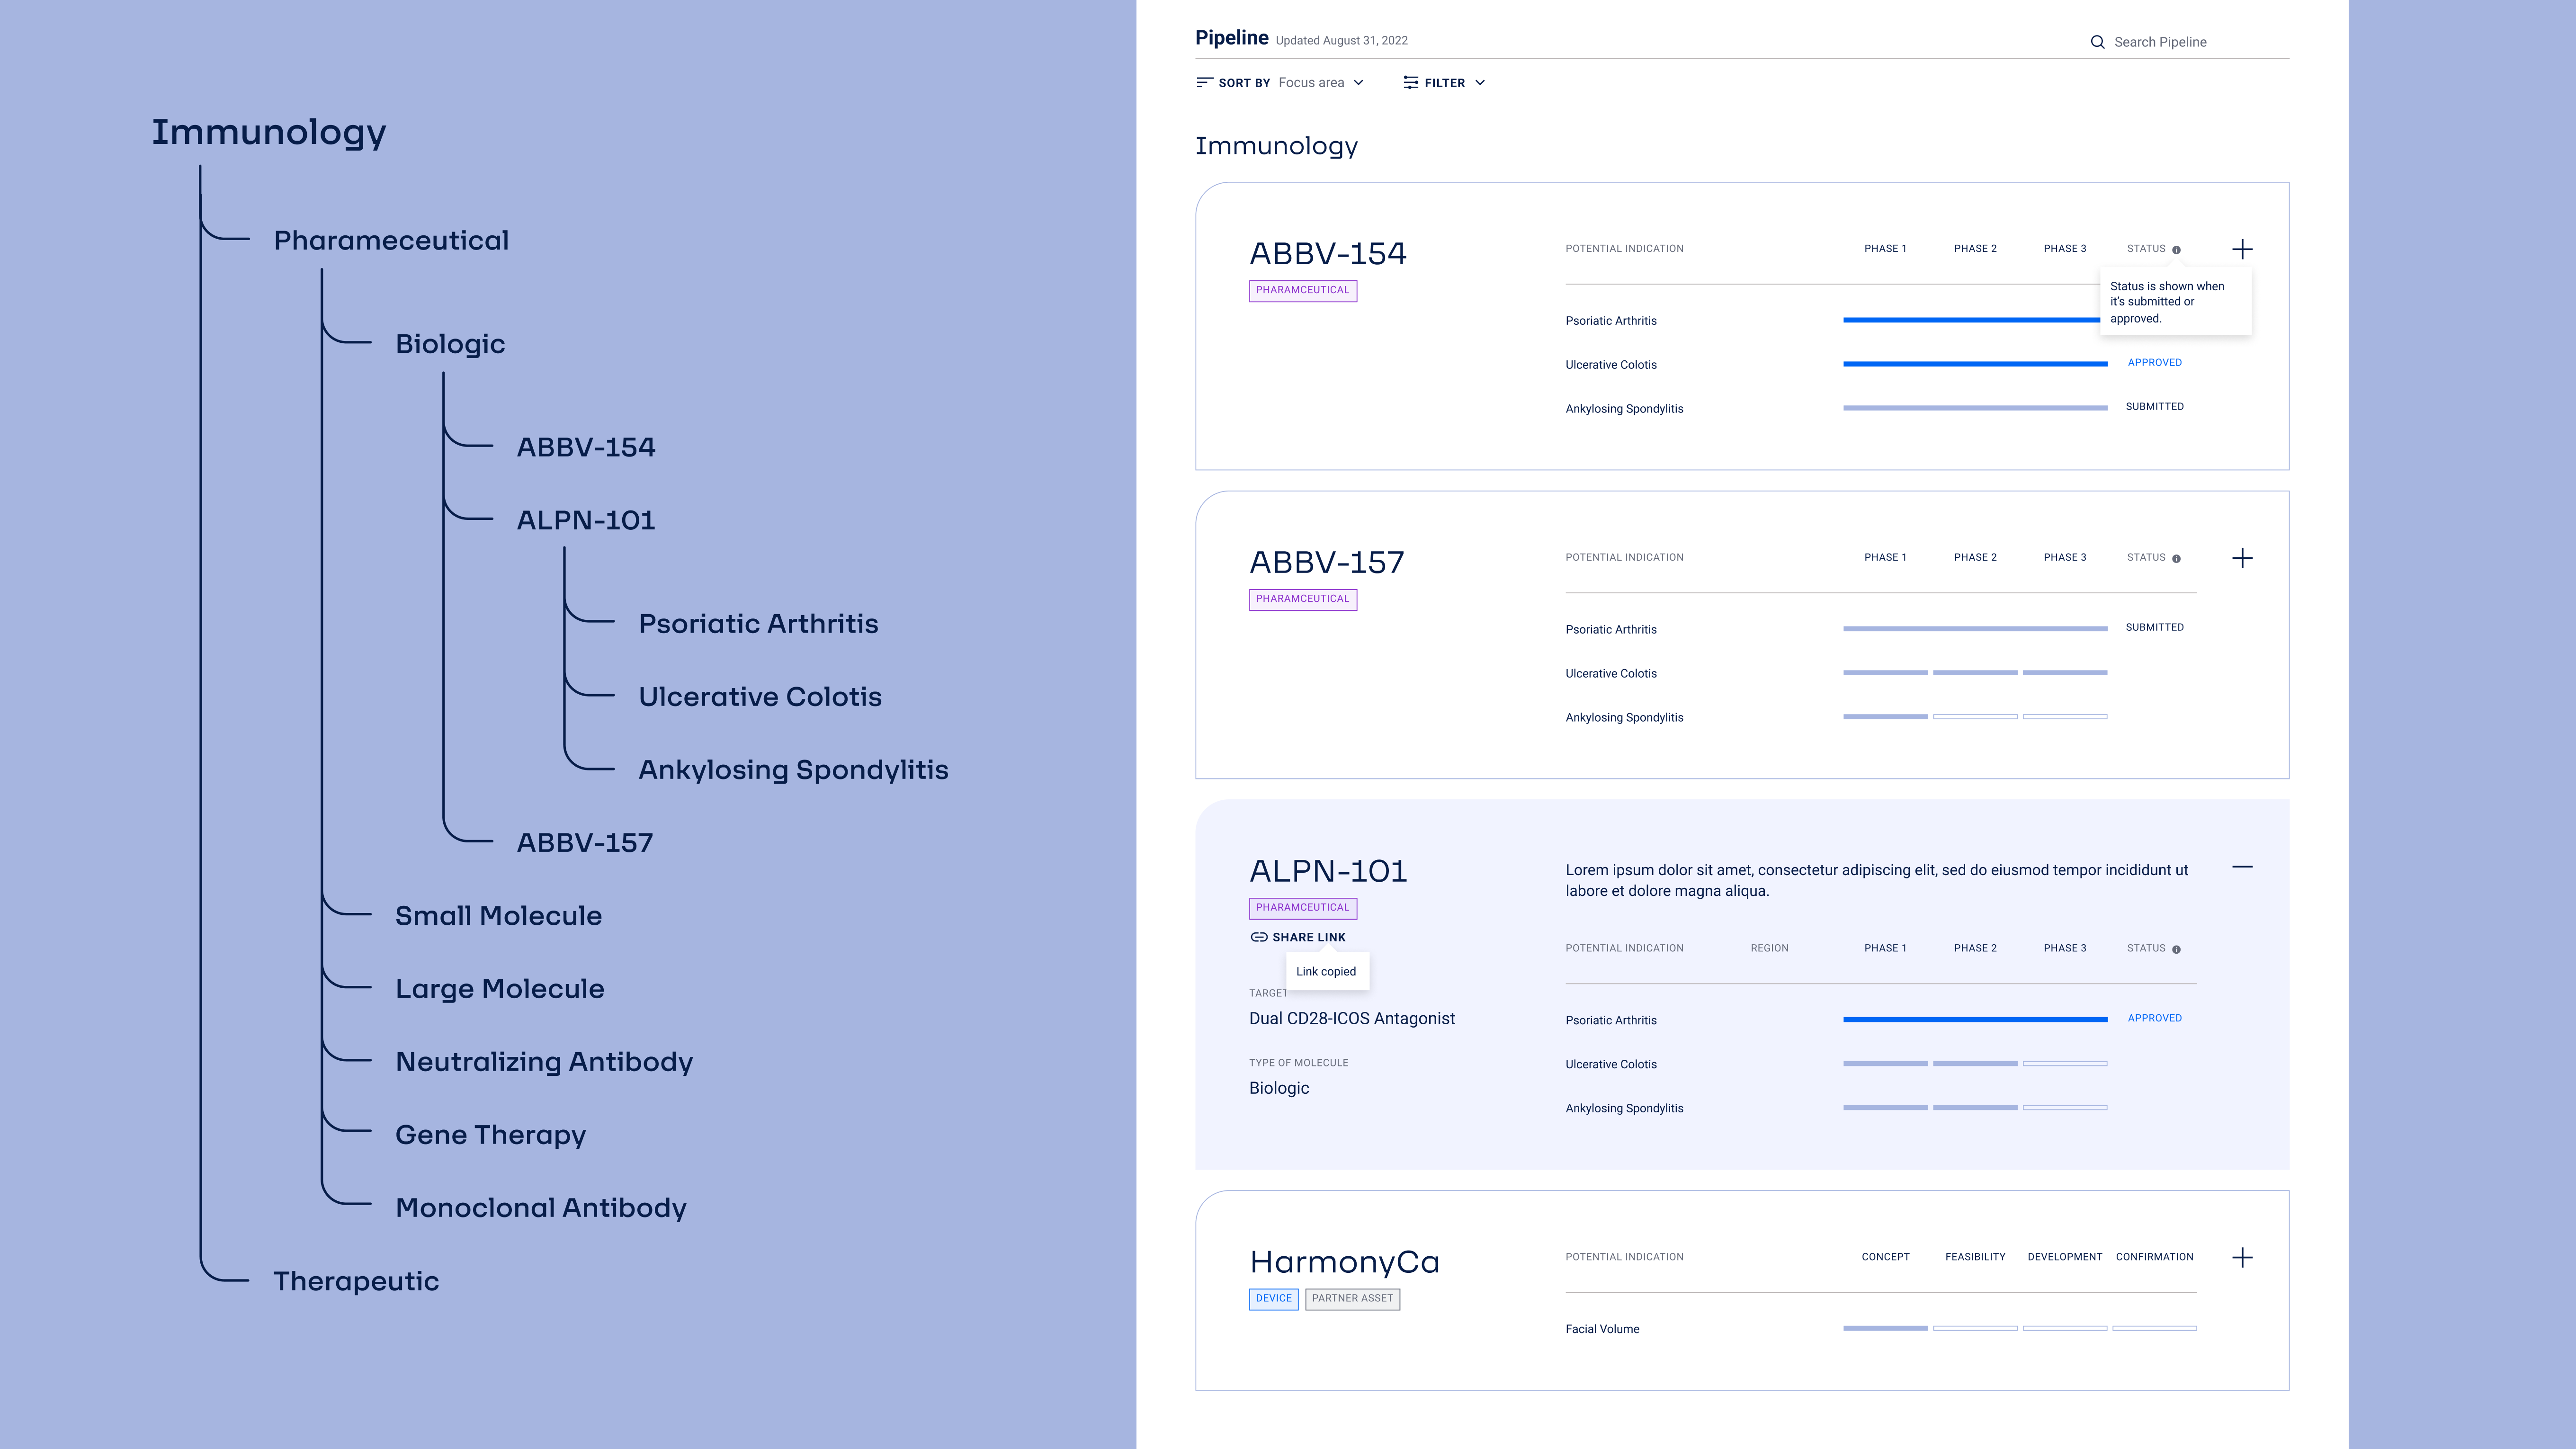The width and height of the screenshot is (2576, 1449).
Task: Click Phase 2 header in ABBV-154 card
Action: (x=1975, y=249)
